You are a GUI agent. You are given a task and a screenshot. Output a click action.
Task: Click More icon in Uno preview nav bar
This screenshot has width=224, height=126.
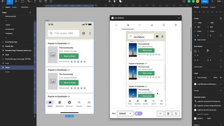coord(161,101)
